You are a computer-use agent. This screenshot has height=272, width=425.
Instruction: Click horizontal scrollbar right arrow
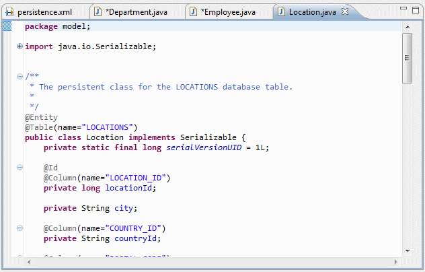pos(395,262)
